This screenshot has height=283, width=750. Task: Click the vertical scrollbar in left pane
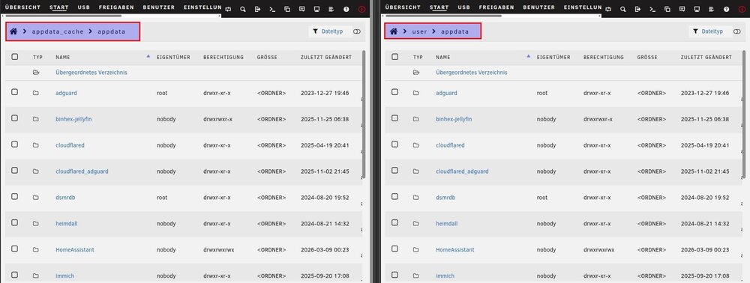coord(364,115)
